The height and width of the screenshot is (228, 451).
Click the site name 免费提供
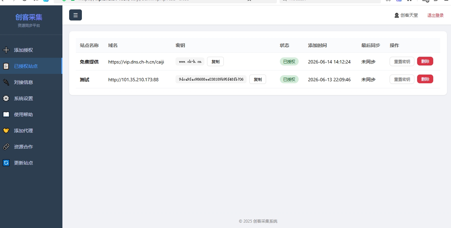[x=89, y=62]
